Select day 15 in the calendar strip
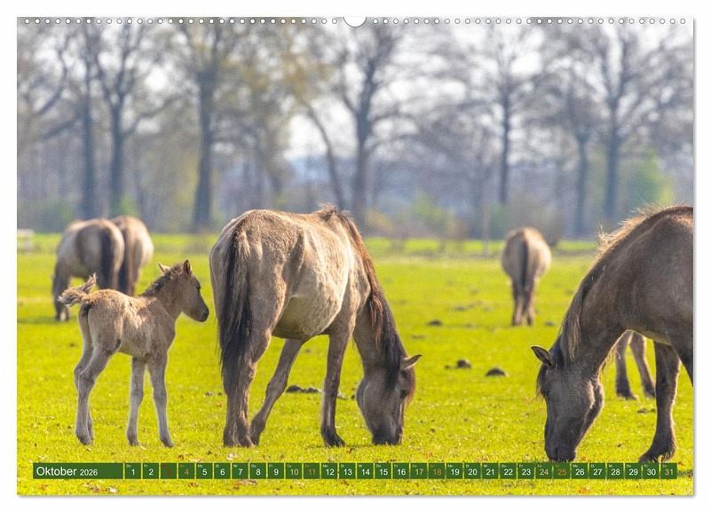Image resolution: width=710 pixels, height=512 pixels. coord(383,471)
